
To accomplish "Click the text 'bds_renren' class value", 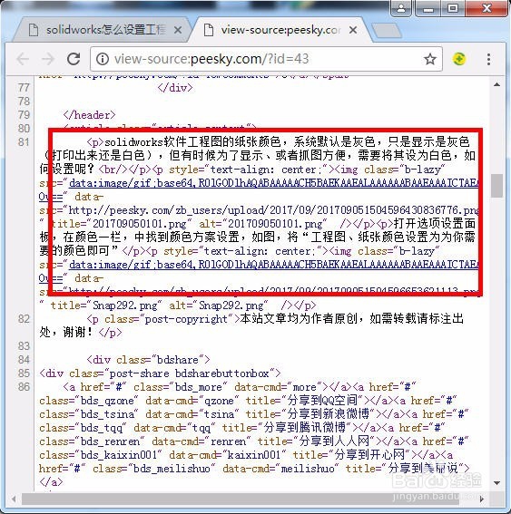I will (110, 441).
